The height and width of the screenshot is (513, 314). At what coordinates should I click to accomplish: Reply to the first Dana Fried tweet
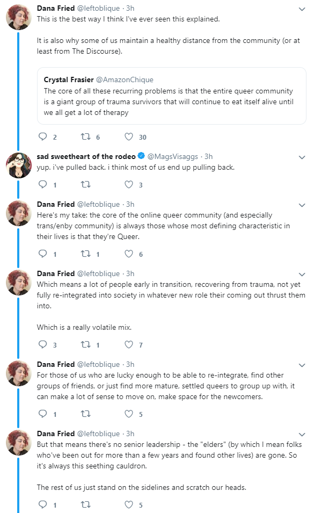pos(43,136)
